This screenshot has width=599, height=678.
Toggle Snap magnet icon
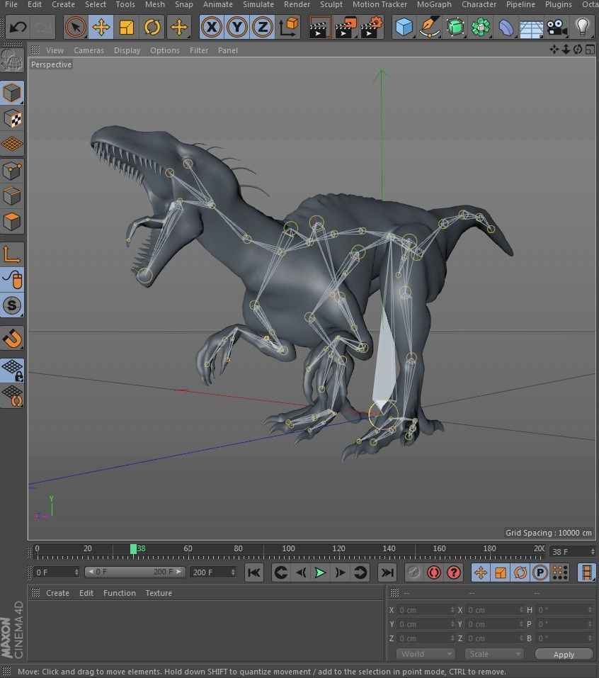(12, 338)
